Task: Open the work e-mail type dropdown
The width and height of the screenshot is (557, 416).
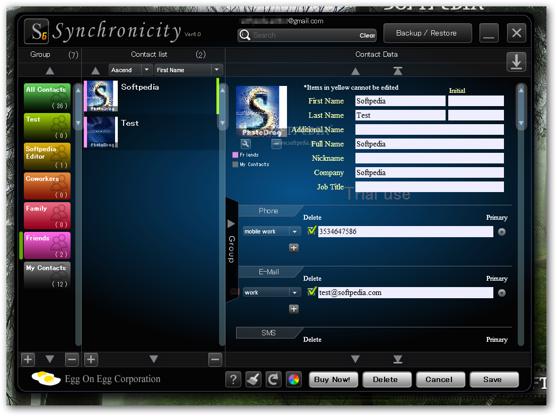Action: (272, 292)
